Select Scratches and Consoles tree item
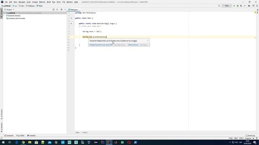The image size is (259, 145). pos(15,19)
